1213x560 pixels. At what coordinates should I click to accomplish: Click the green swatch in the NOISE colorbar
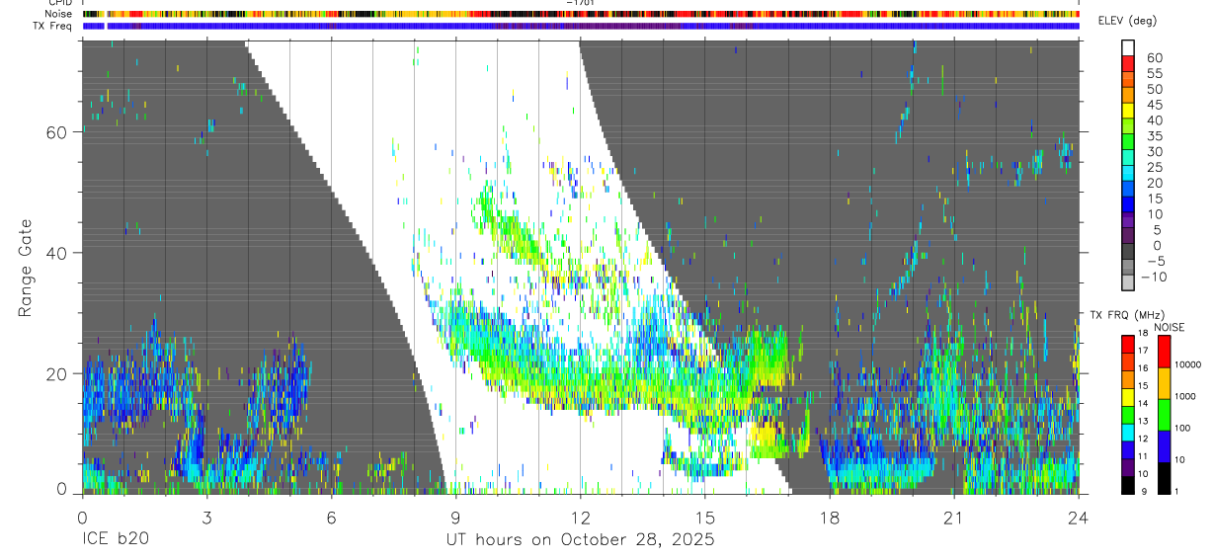tap(1165, 415)
